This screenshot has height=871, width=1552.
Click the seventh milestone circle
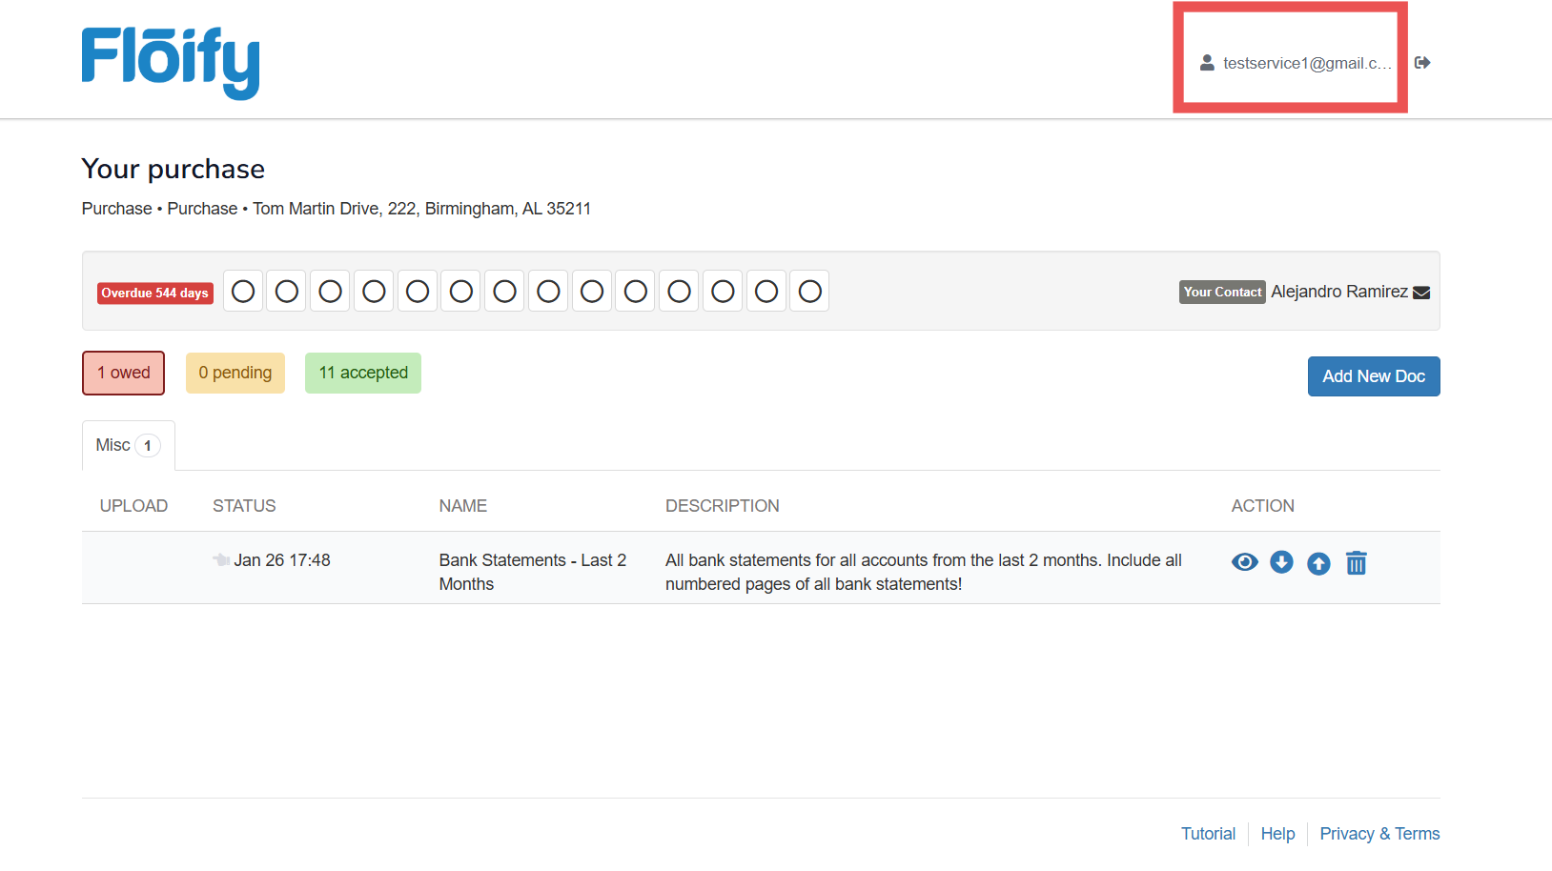click(505, 291)
